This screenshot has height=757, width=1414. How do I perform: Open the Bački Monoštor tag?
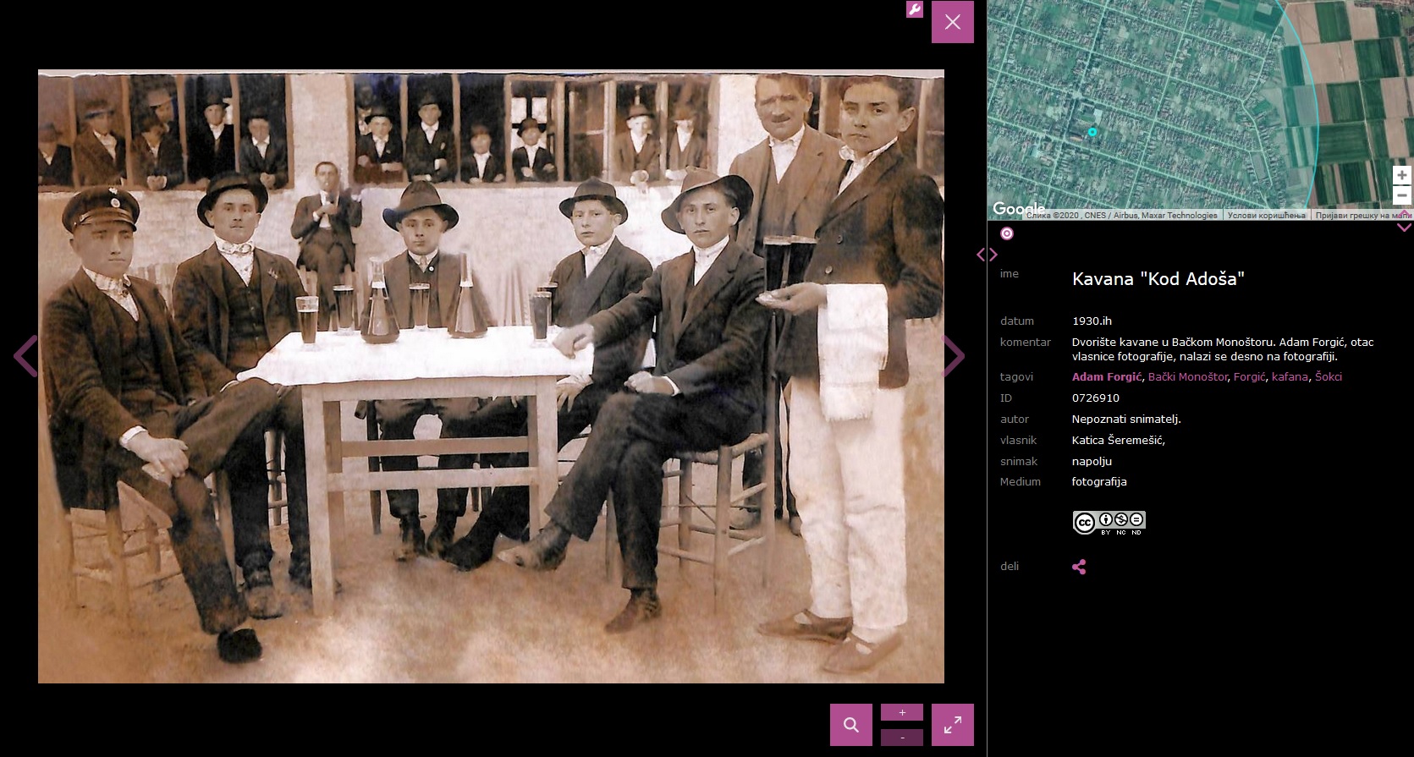[1187, 377]
